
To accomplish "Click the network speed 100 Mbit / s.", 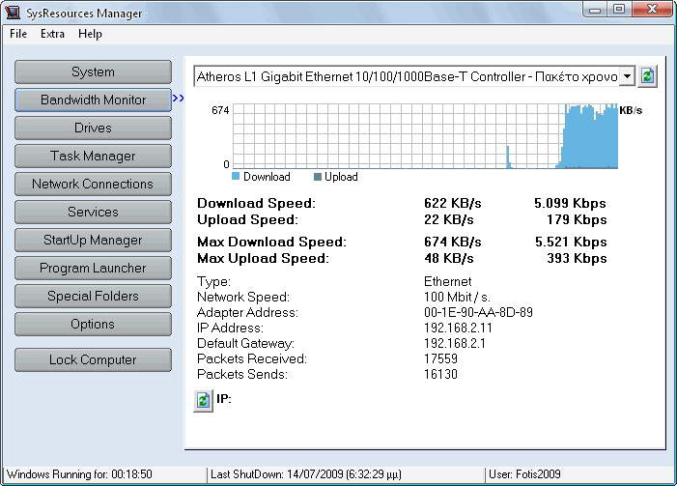I will pyautogui.click(x=457, y=298).
